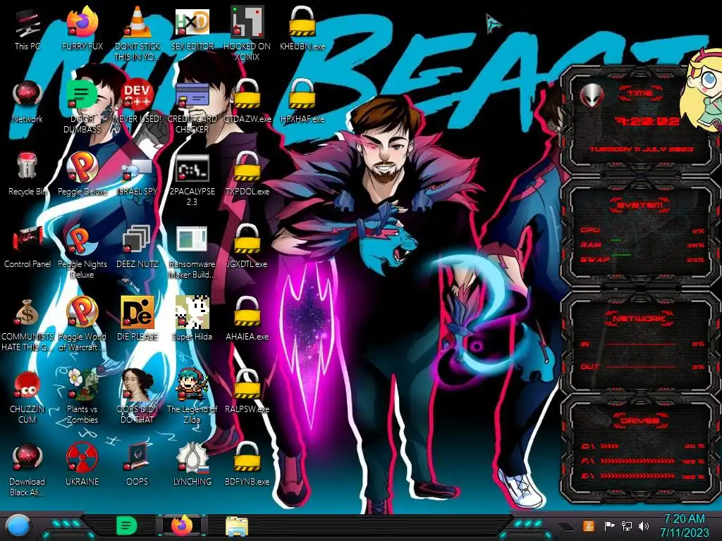Click the money bag COMMUNISTS HATE THIS icon
722x541 pixels.
click(x=27, y=324)
